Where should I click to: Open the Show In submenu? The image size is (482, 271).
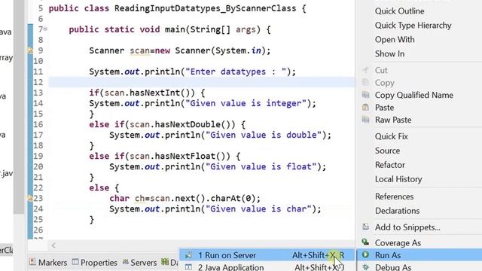click(x=389, y=53)
